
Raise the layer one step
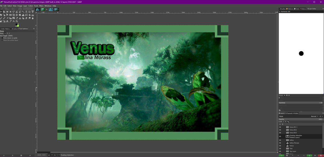pos(293,155)
